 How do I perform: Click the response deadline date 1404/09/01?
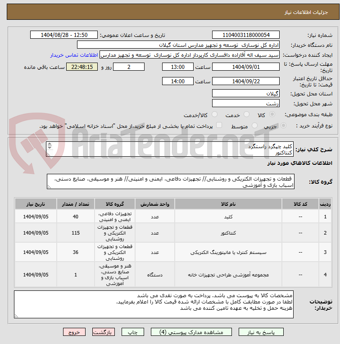pos(246,67)
